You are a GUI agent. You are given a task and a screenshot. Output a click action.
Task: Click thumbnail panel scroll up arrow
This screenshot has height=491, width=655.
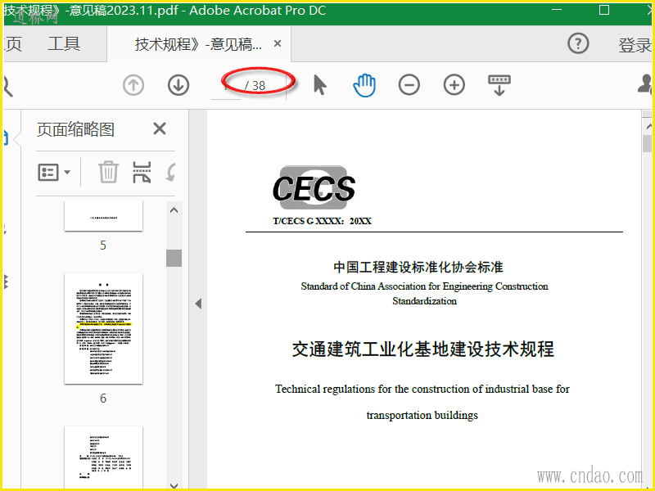tap(174, 210)
